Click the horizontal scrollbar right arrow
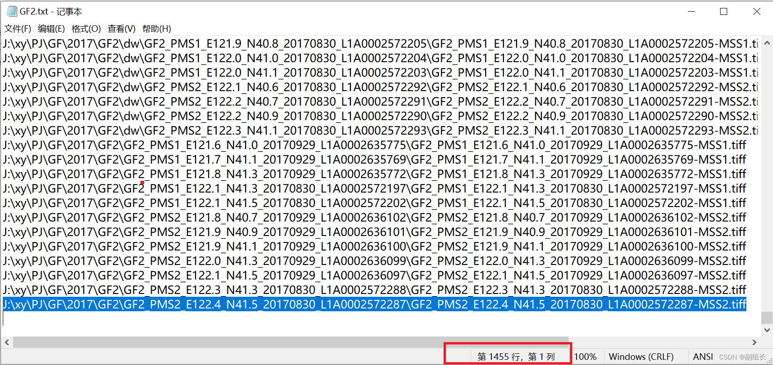The width and height of the screenshot is (773, 365). (x=754, y=342)
